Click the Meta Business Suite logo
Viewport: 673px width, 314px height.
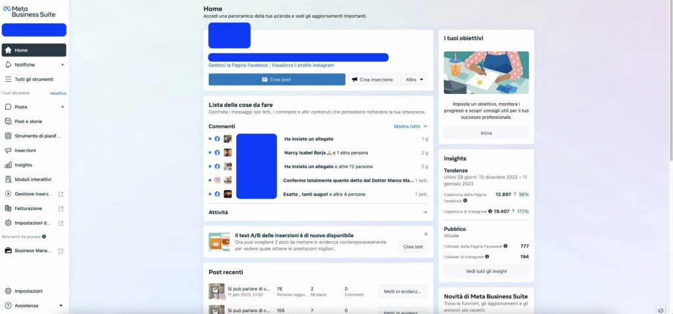pos(29,12)
